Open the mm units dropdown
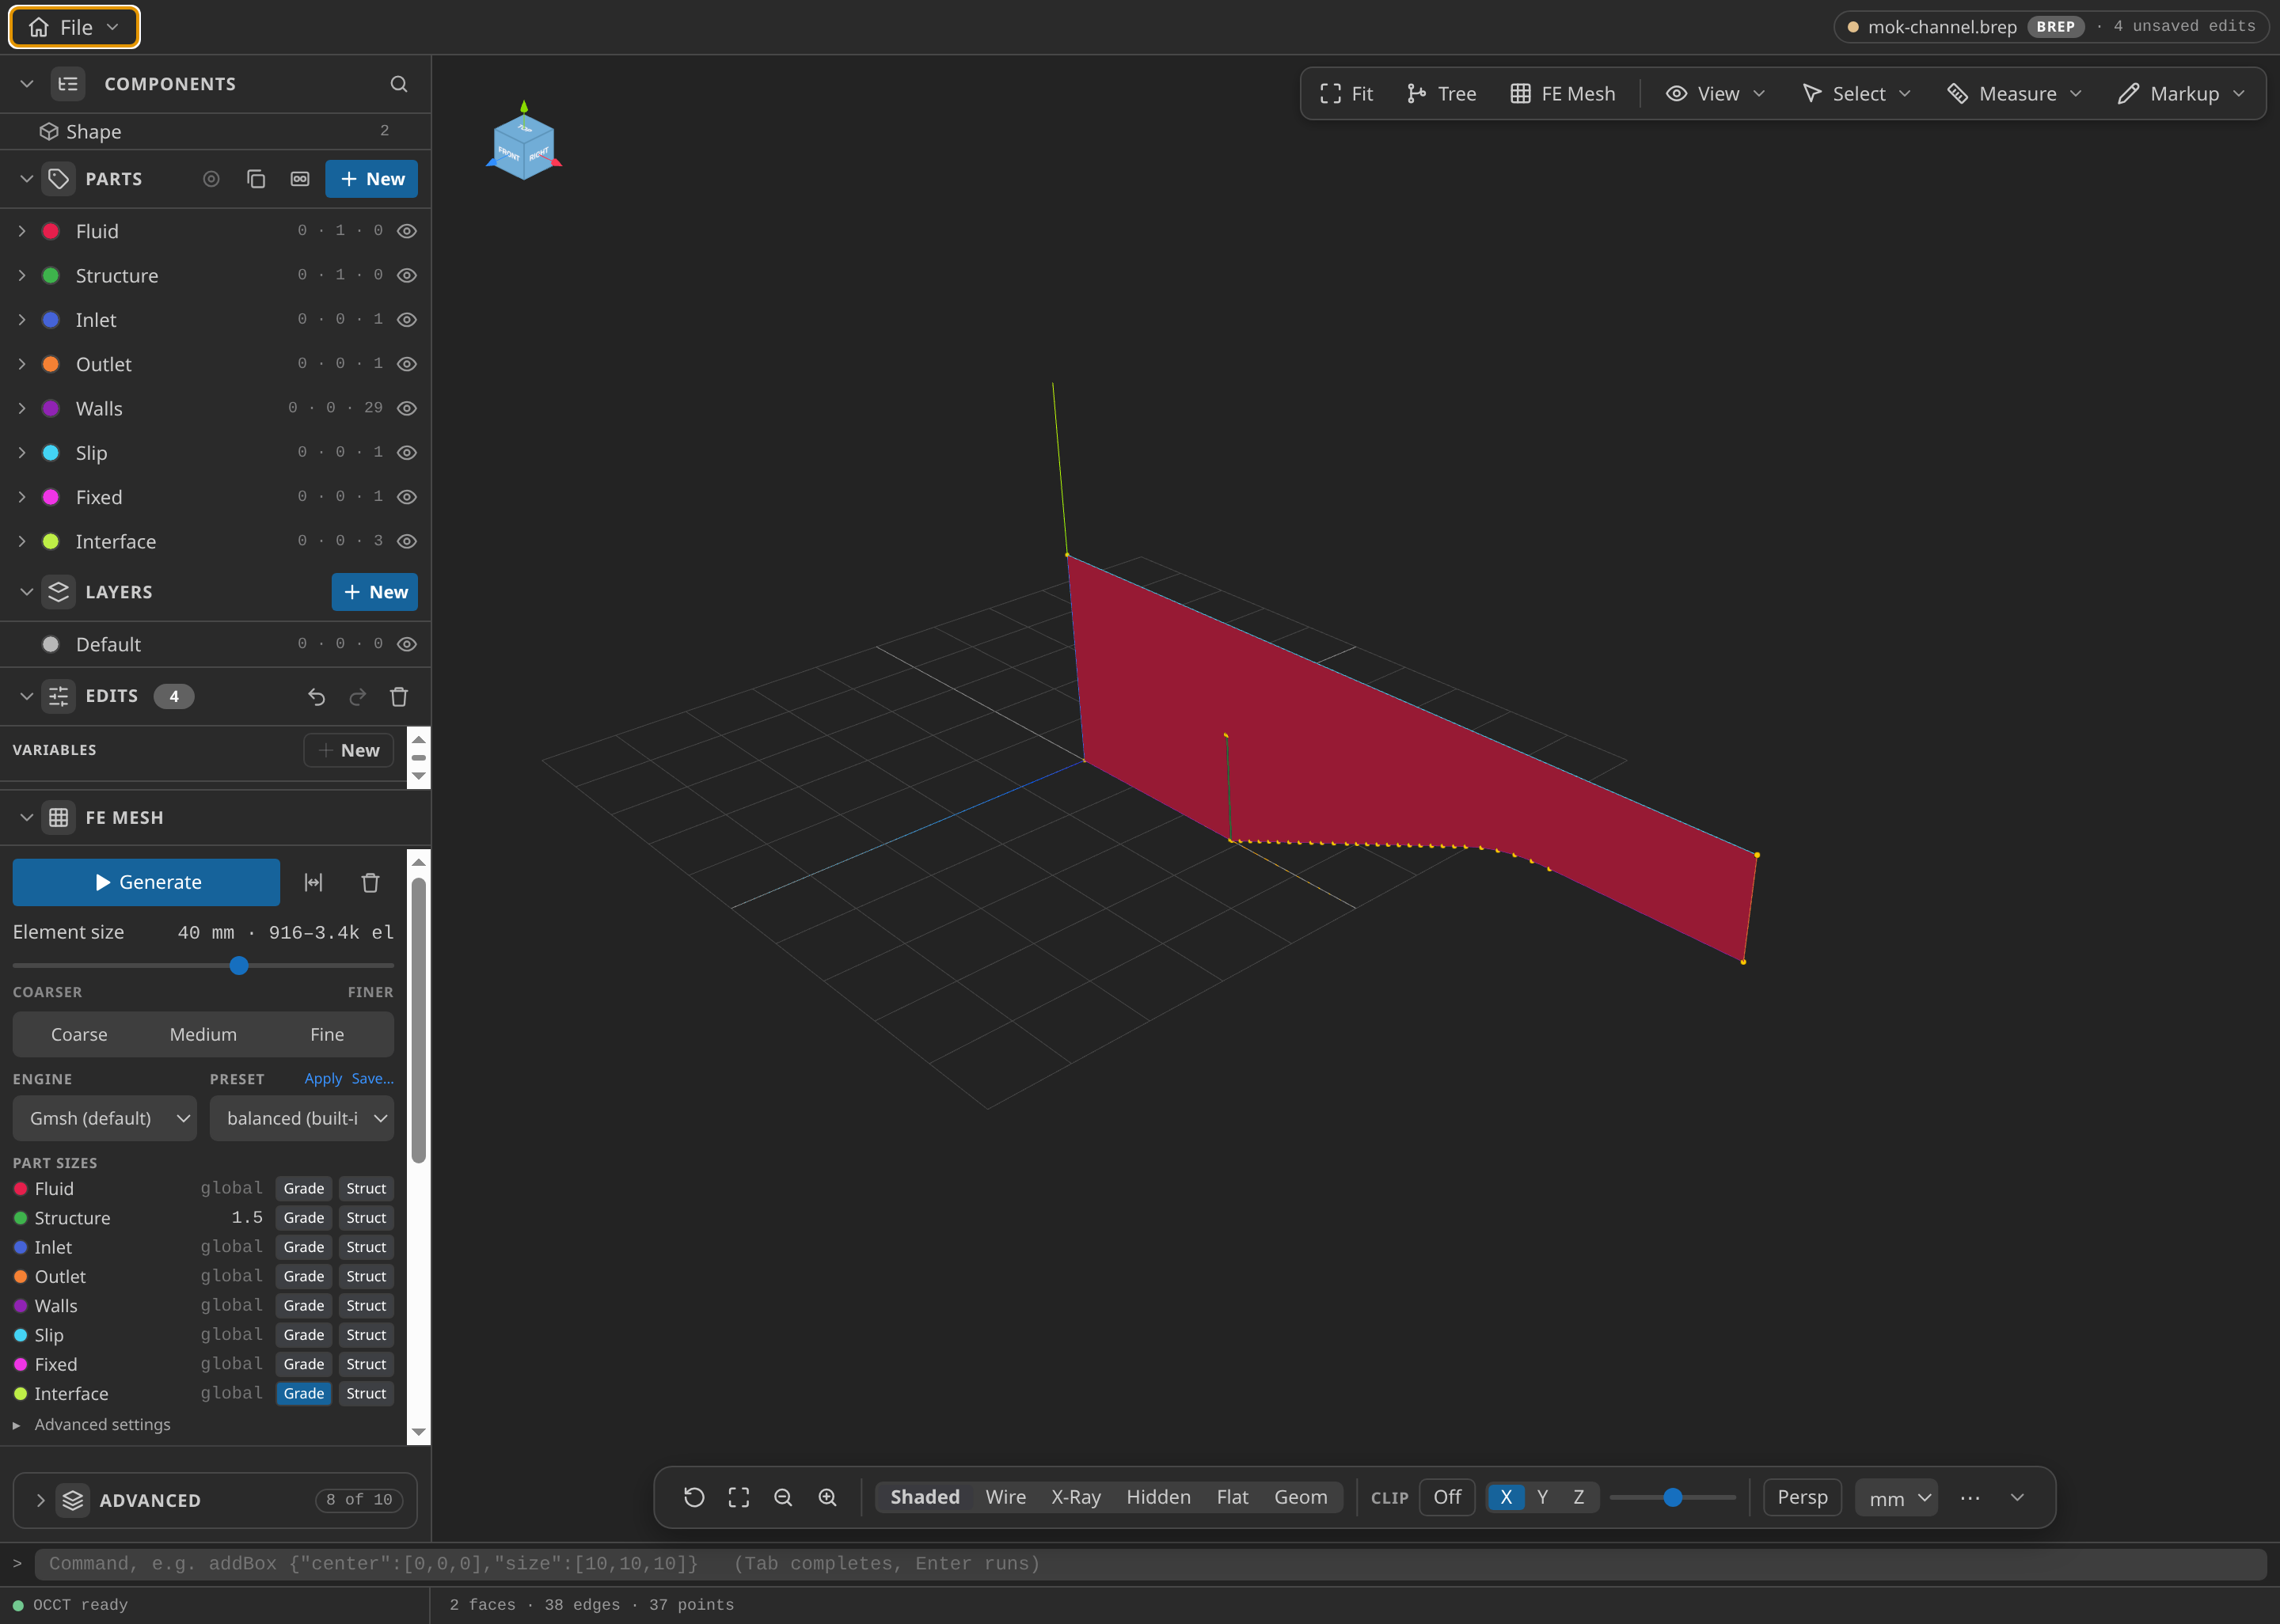 (x=1897, y=1498)
